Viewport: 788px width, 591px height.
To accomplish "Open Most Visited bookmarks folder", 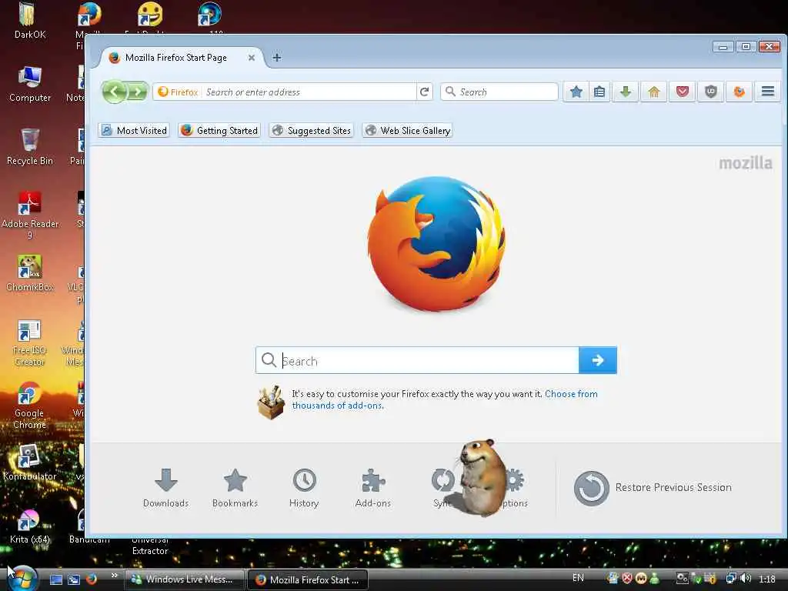I will (x=134, y=131).
